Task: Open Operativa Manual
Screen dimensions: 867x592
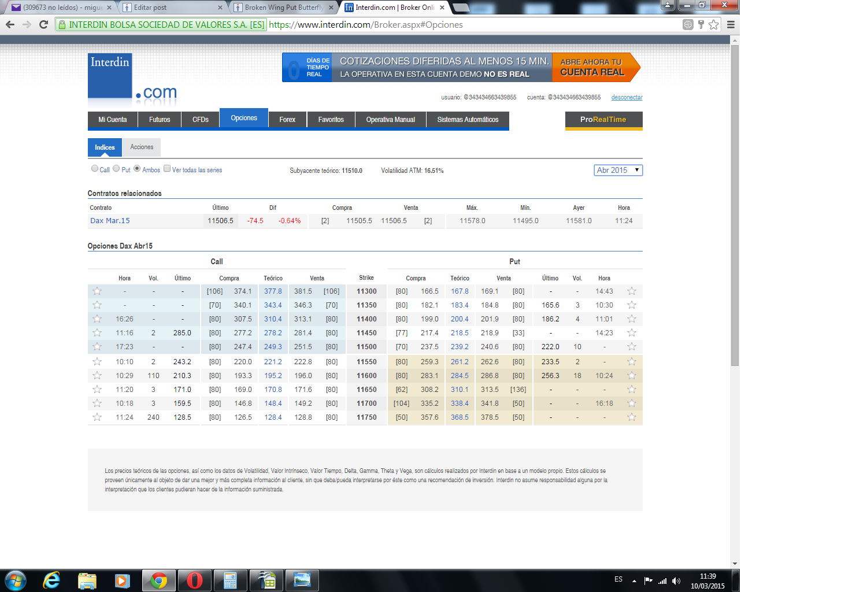Action: [x=391, y=120]
